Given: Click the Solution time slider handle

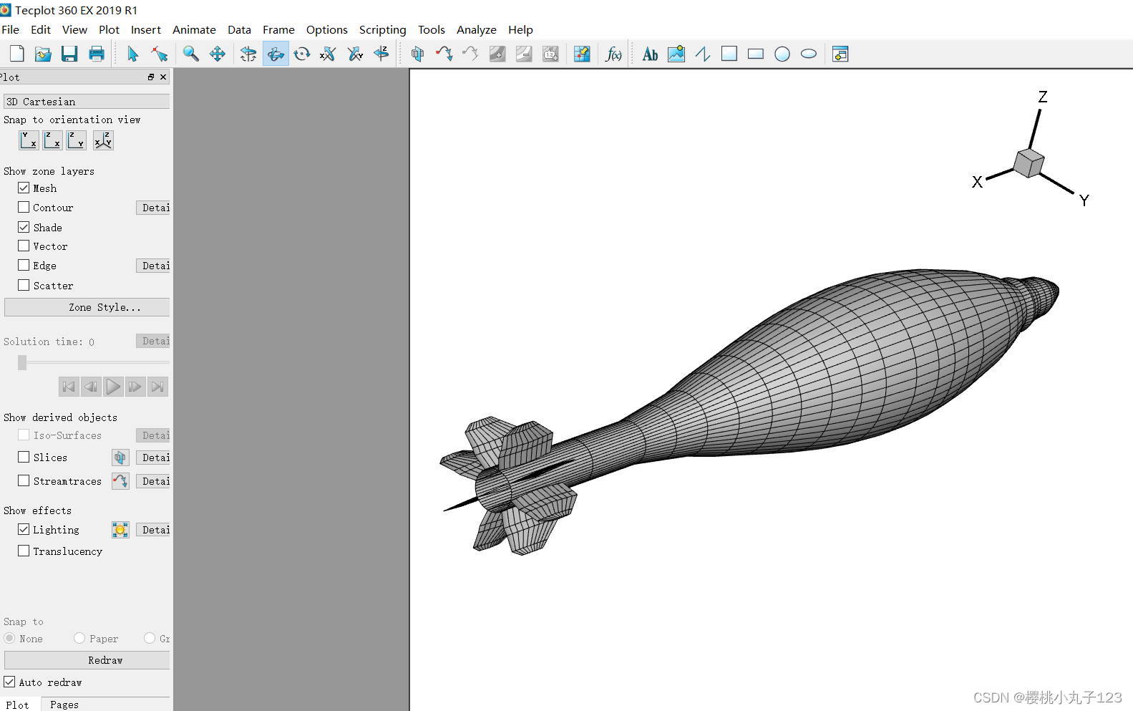Looking at the screenshot, I should 22,362.
